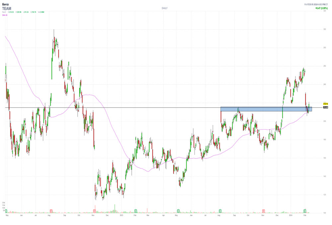The image size is (332, 225).
Task: Click the 300 price axis label
Action: pyautogui.click(x=324, y=29)
